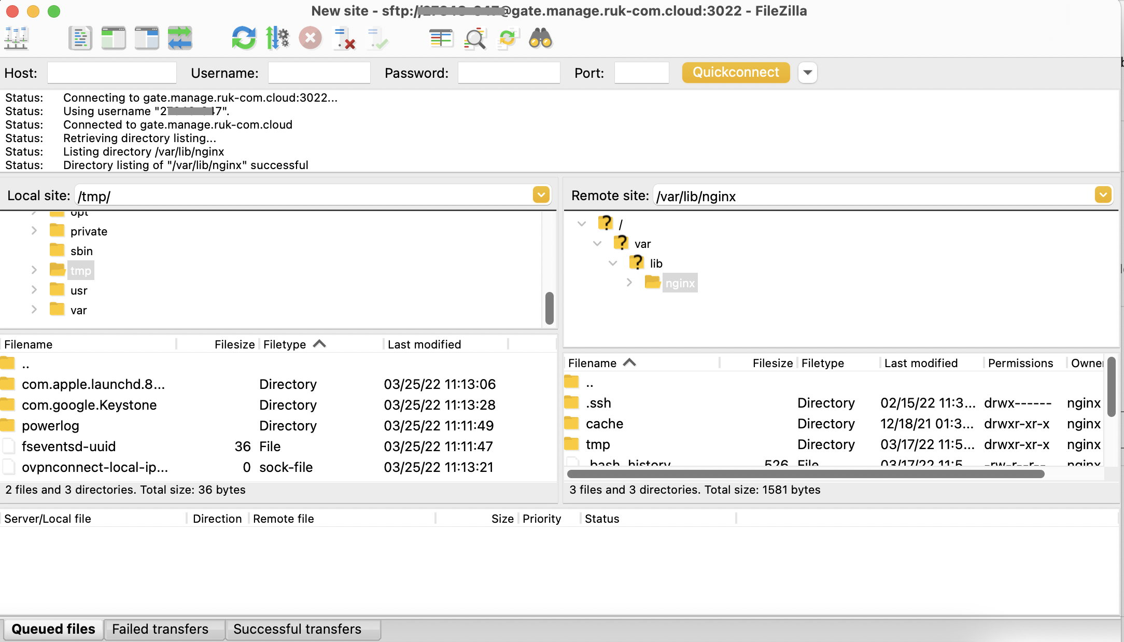Viewport: 1124px width, 642px height.
Task: Sort queue by Server/Local file column header
Action: (x=93, y=519)
